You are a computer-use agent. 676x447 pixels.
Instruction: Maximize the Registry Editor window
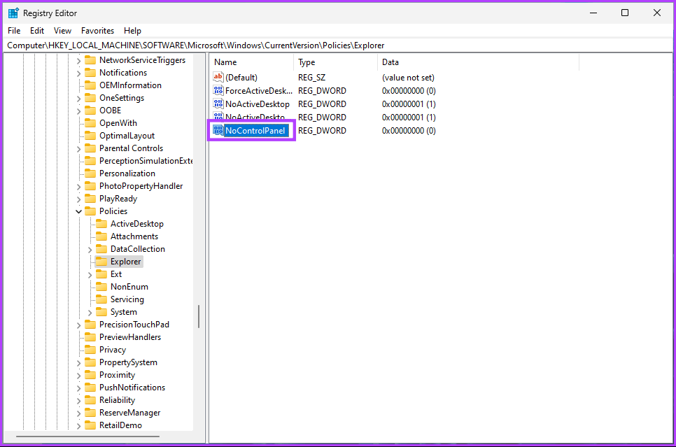pos(625,13)
